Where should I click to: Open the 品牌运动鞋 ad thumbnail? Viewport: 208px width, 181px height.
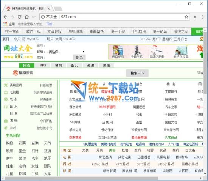tap(157, 52)
